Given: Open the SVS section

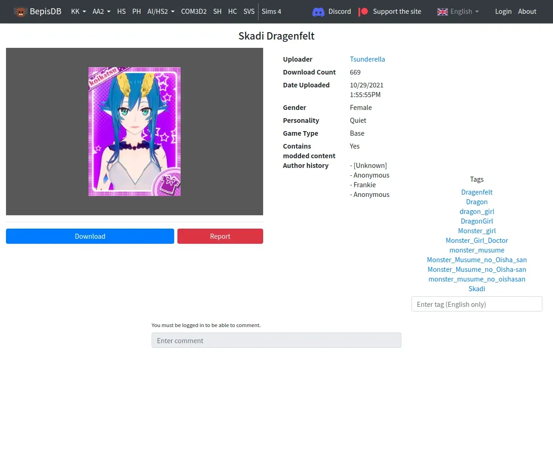Looking at the screenshot, I should (249, 11).
